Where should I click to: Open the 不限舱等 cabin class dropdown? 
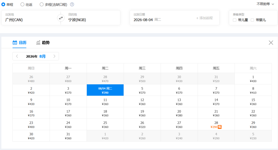(265, 4)
